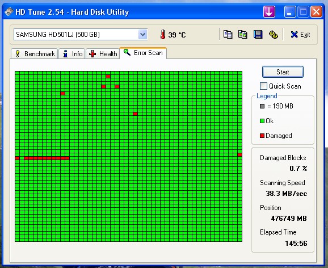Select the SAMSUNG HD501LJ drive combo box

pos(81,35)
